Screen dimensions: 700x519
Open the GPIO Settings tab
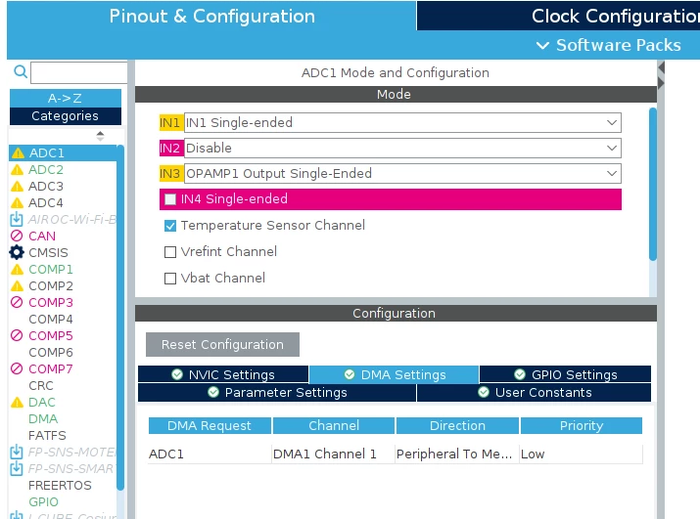(566, 374)
